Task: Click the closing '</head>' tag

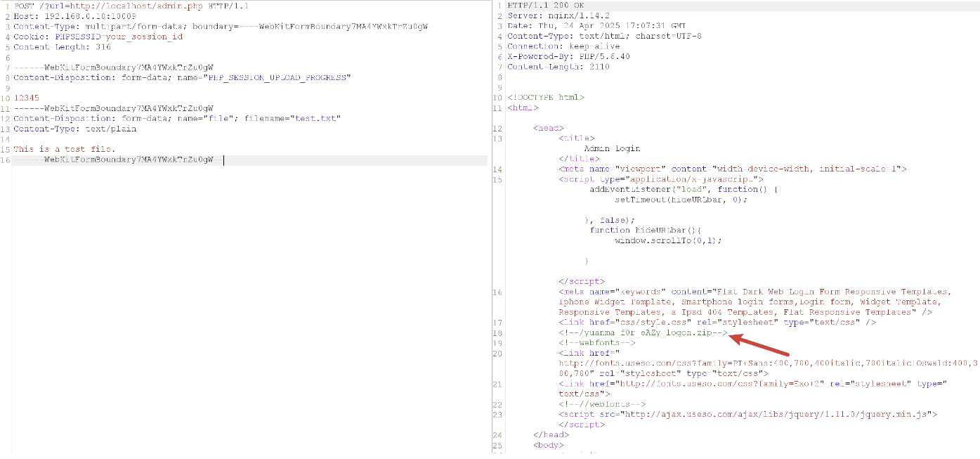Action: point(551,435)
